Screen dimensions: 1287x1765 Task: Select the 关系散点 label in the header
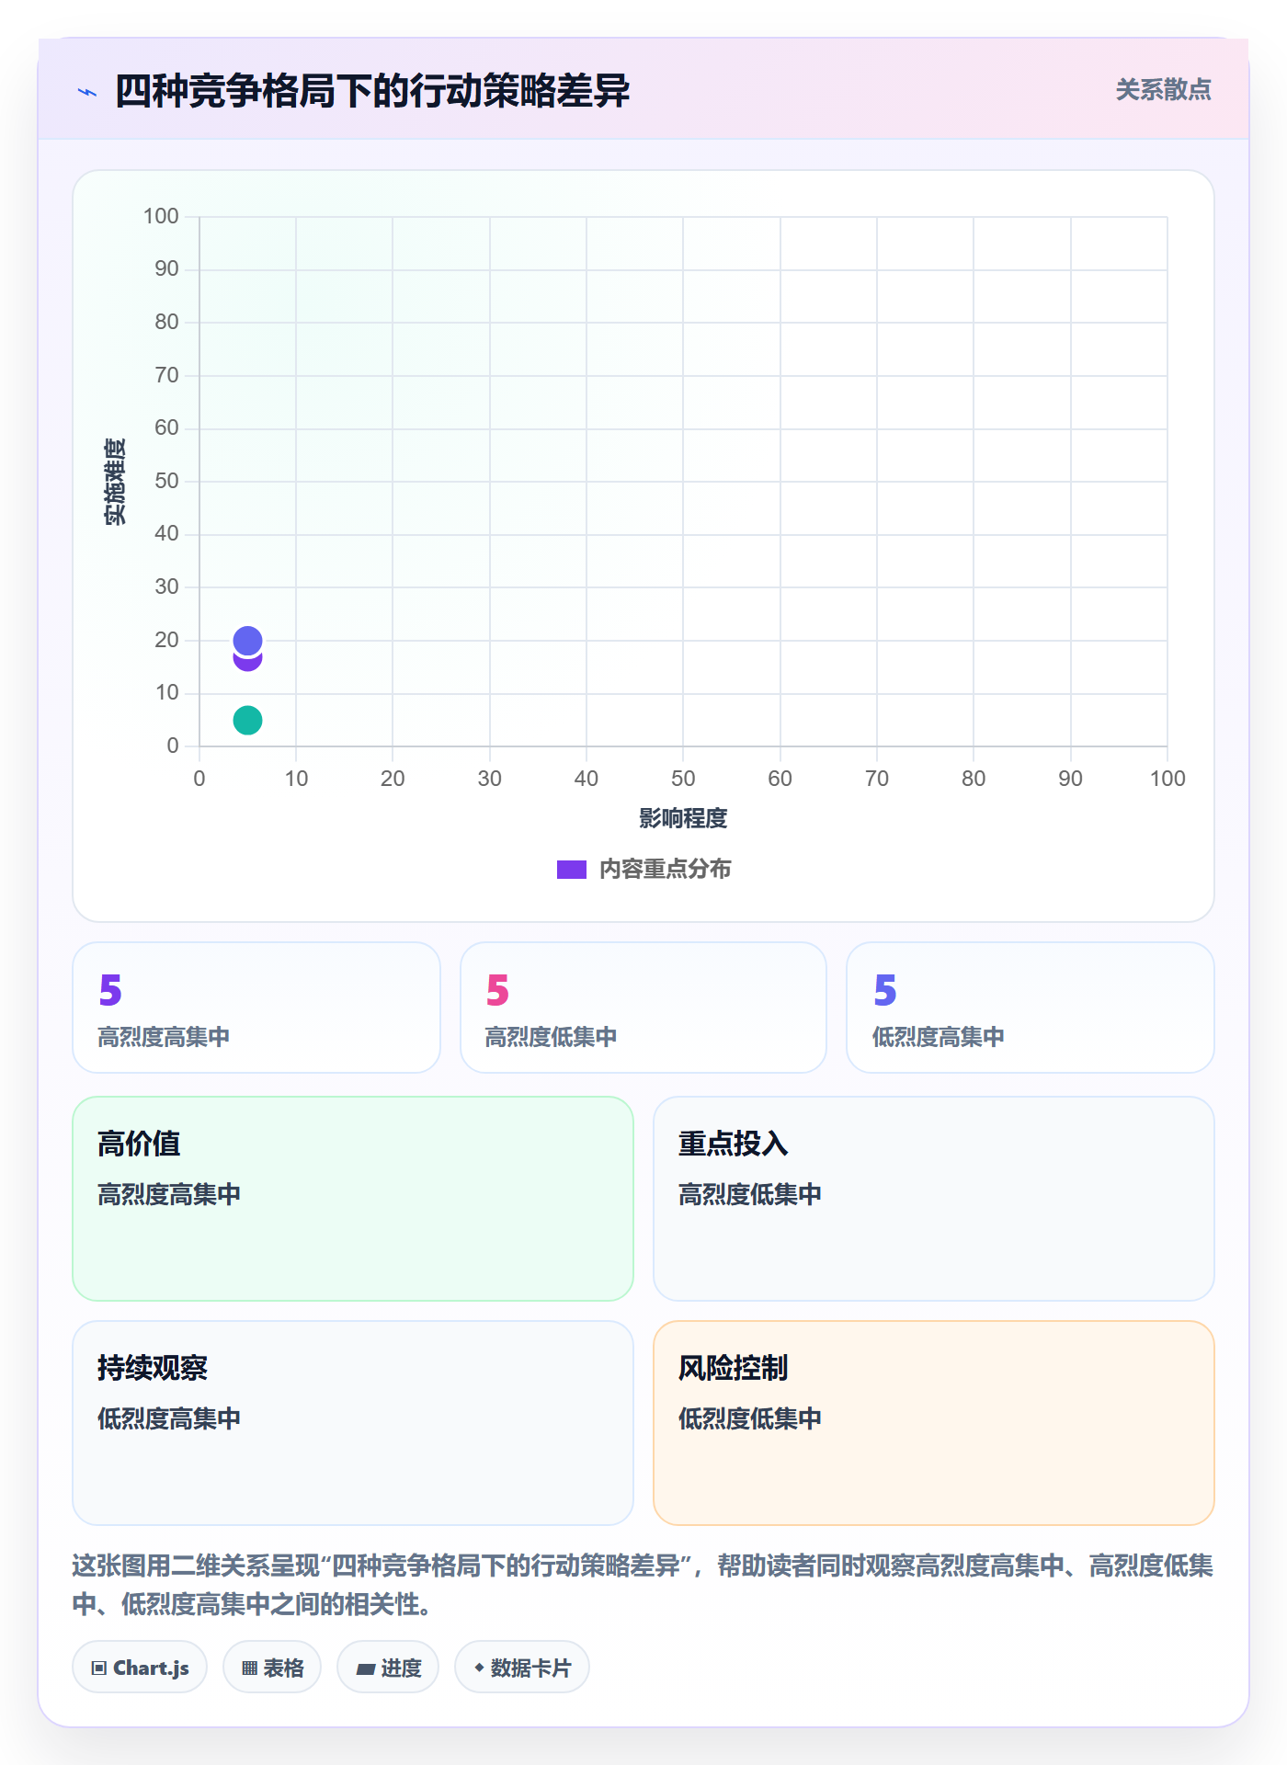(x=1163, y=89)
